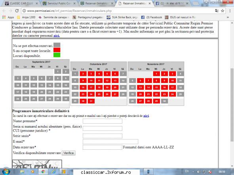This screenshot has height=175, width=234.
Task: Open the Seminte de canepa bookmark
Action: coord(54,17)
